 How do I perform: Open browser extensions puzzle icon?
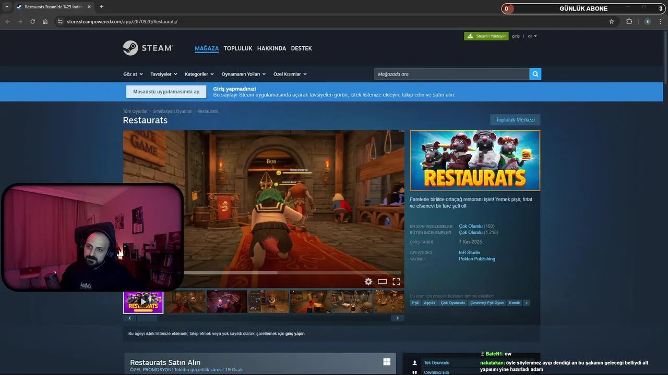pyautogui.click(x=629, y=21)
